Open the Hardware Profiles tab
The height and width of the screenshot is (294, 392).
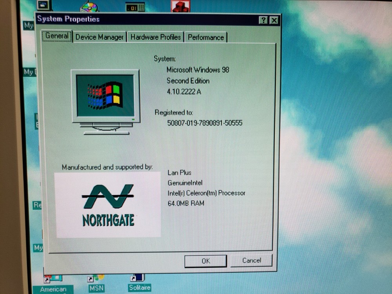pos(156,37)
